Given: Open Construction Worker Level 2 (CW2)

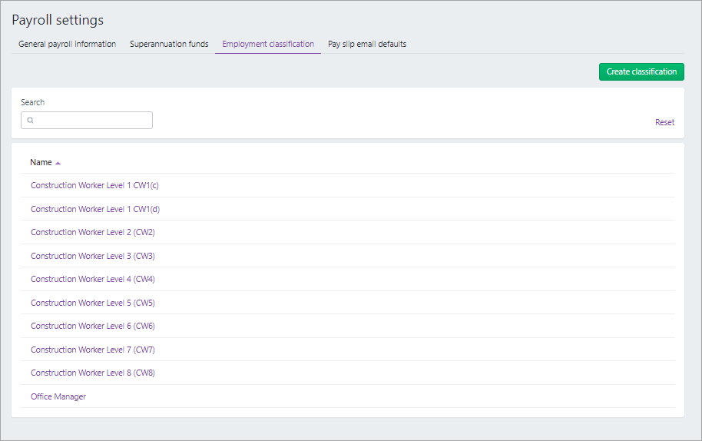Looking at the screenshot, I should point(93,232).
